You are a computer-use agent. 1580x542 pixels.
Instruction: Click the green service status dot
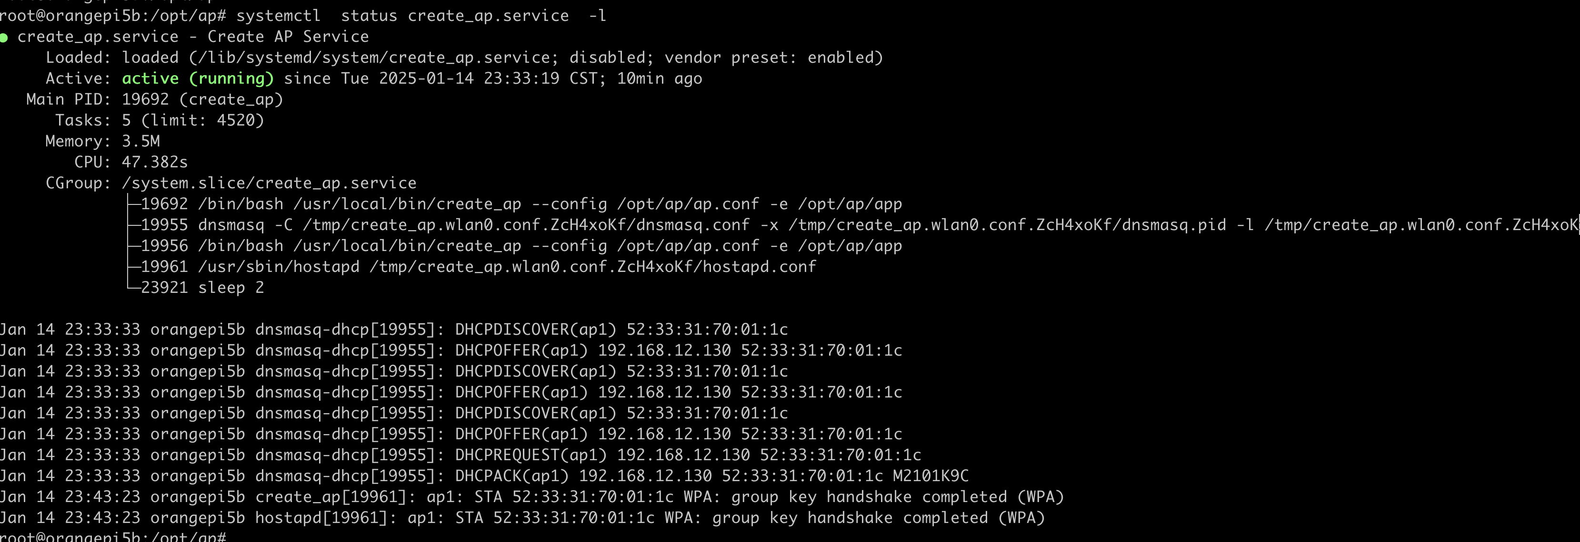pos(4,38)
